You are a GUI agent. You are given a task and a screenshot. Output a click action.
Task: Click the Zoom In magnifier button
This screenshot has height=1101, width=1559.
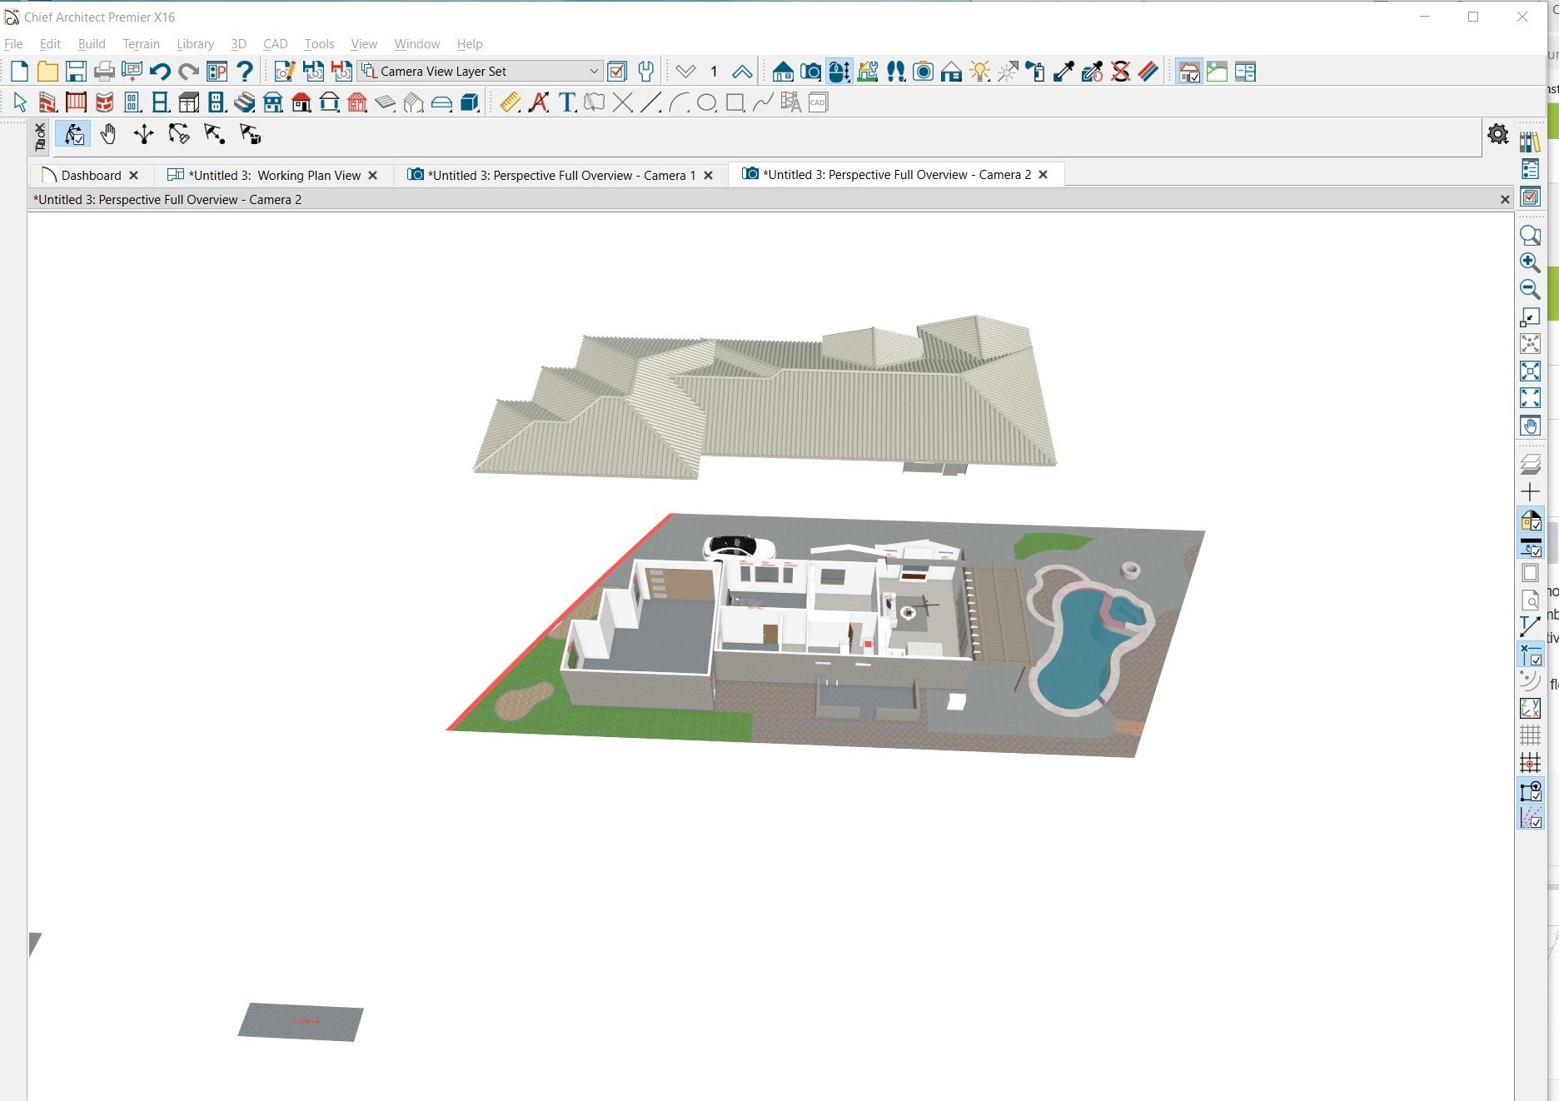(1530, 262)
